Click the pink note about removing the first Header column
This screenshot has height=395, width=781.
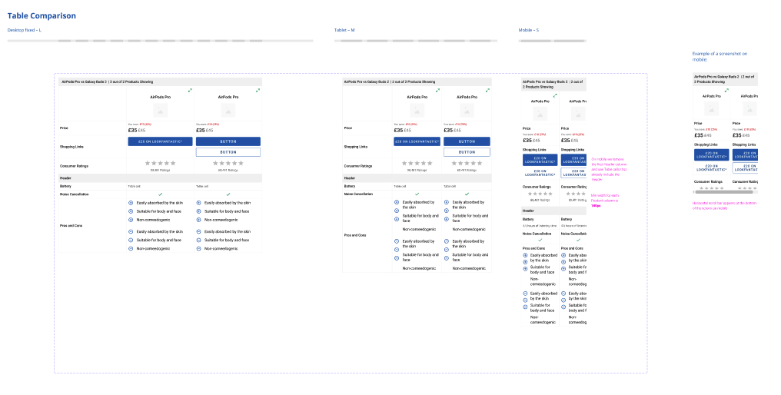tap(609, 169)
